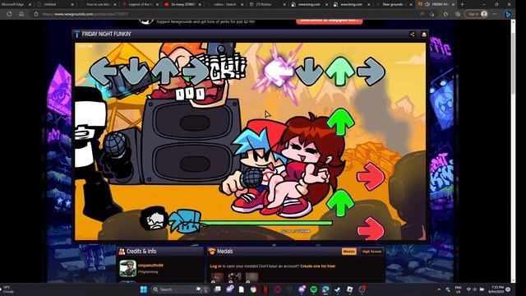This screenshot has height=296, width=526.
Task: Click the first locked medal thumbnail
Action: 217,278
